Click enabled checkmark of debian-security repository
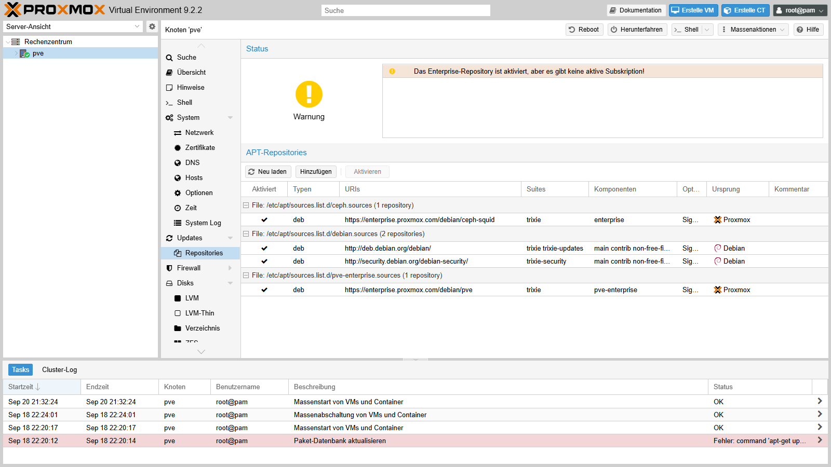This screenshot has height=467, width=831. [264, 262]
